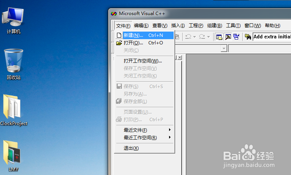Expand the 最近文件(F) submenu
Viewport: 291px width, 175px height.
[x=145, y=130]
